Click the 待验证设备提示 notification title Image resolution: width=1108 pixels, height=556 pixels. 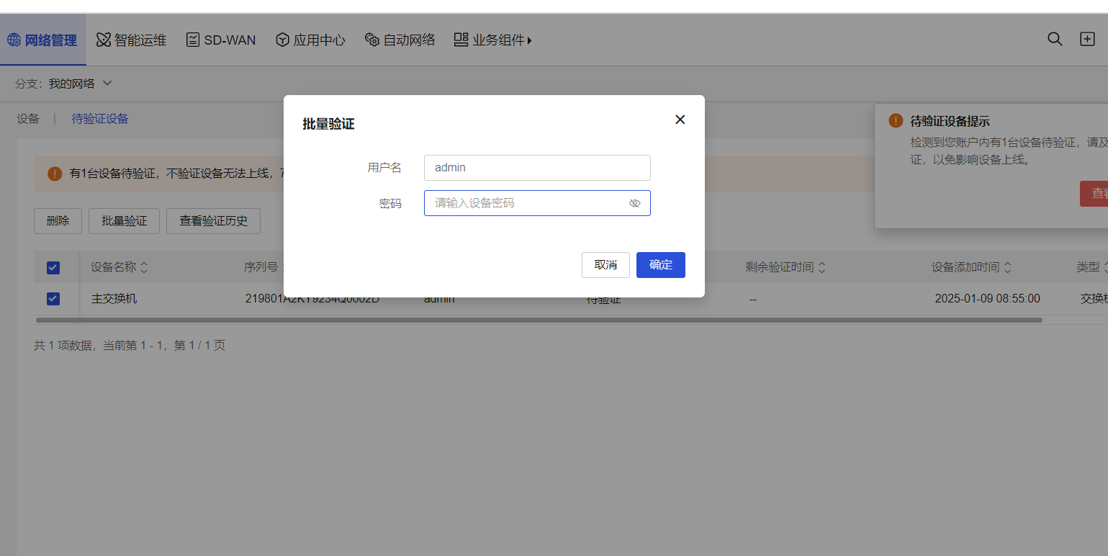coord(950,121)
